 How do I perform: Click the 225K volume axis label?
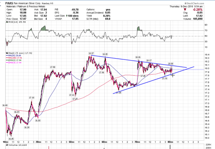208,145
